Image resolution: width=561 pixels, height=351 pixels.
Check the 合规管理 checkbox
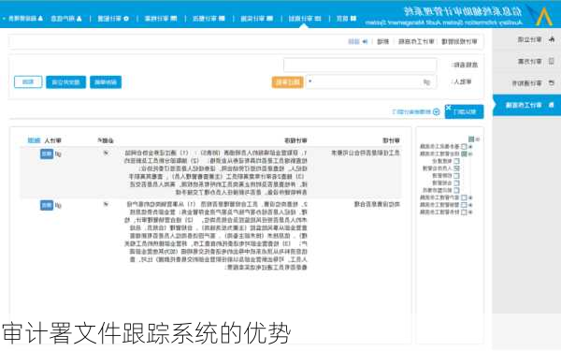pos(456,183)
